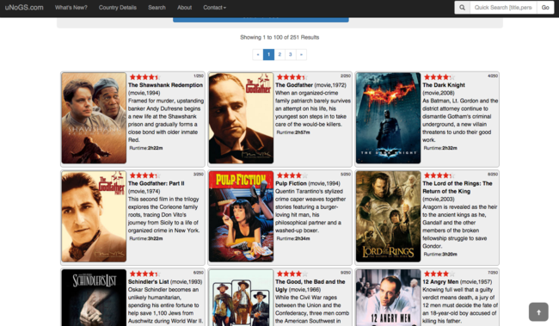Click the 12 Angry Men title
The height and width of the screenshot is (326, 559).
440,282
